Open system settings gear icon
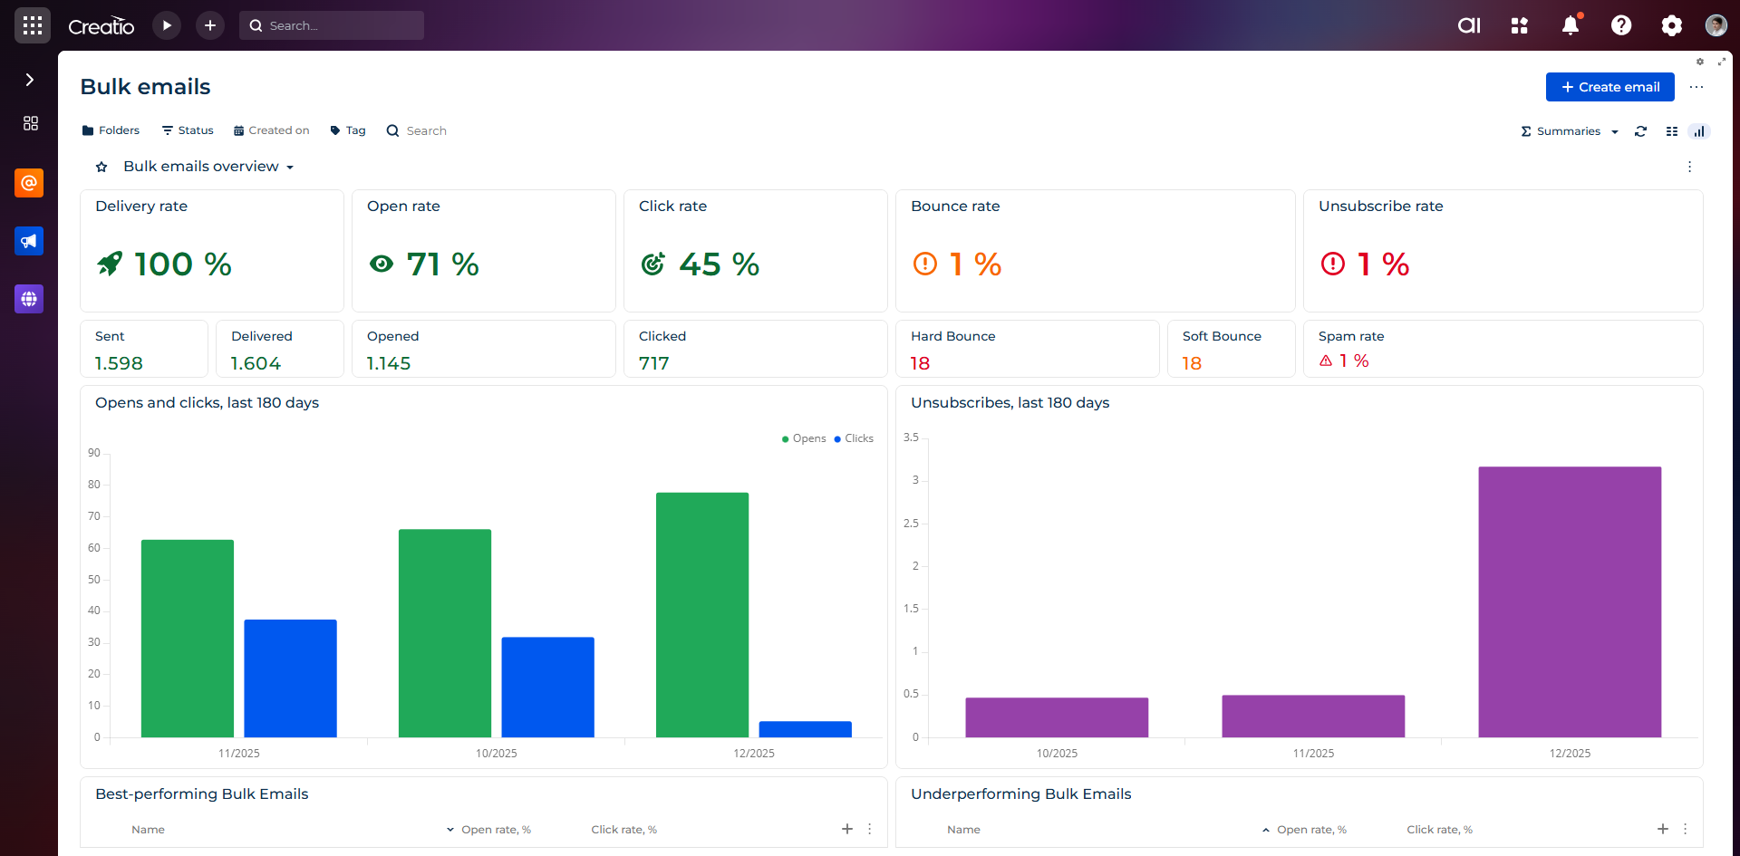Viewport: 1740px width, 856px height. tap(1671, 25)
